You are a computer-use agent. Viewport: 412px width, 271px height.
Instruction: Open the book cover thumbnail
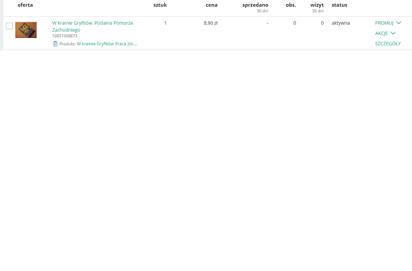[26, 30]
